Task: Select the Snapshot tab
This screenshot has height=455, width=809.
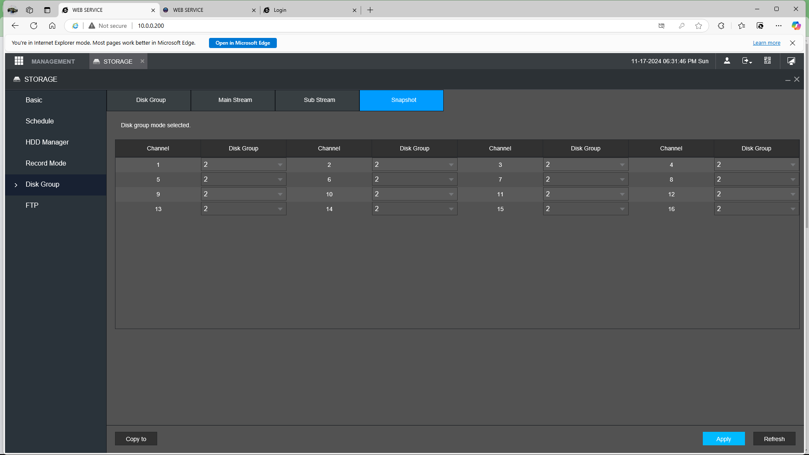Action: [x=402, y=100]
